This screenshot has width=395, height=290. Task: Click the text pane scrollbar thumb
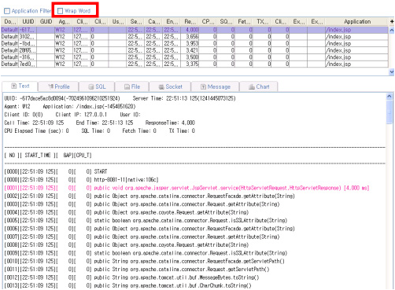tap(389, 112)
